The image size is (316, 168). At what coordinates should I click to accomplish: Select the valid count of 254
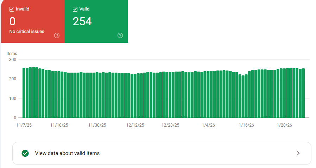tap(82, 22)
